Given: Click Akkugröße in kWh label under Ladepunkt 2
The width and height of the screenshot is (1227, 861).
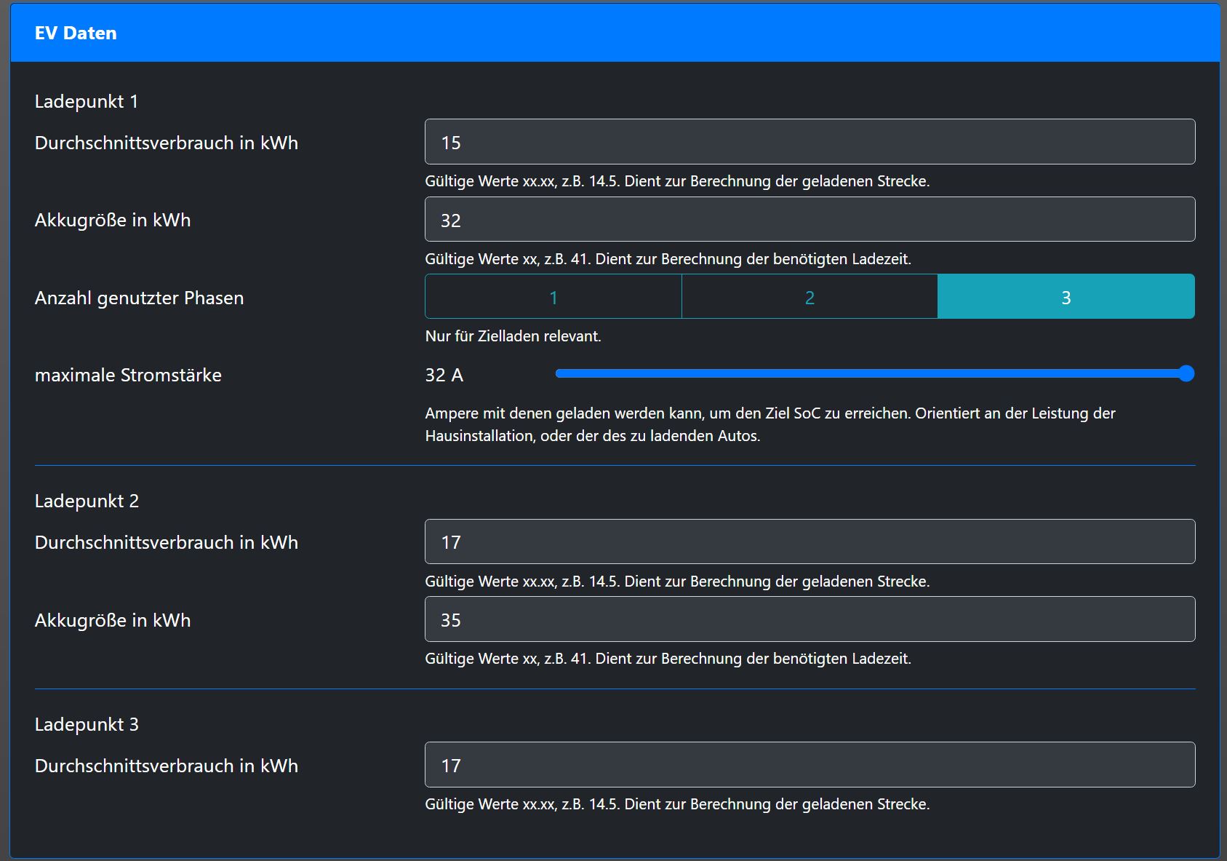Looking at the screenshot, I should click(x=113, y=620).
